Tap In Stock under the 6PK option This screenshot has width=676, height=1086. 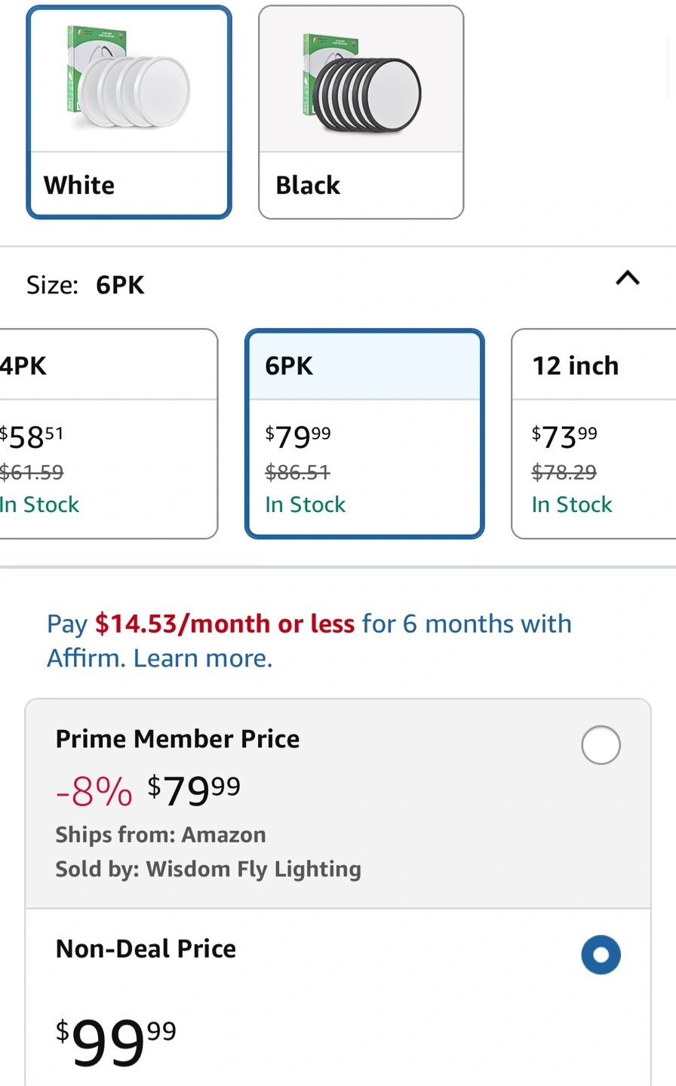click(305, 505)
